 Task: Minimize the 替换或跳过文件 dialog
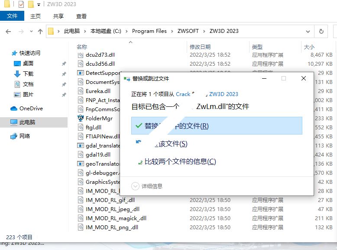click(264, 78)
